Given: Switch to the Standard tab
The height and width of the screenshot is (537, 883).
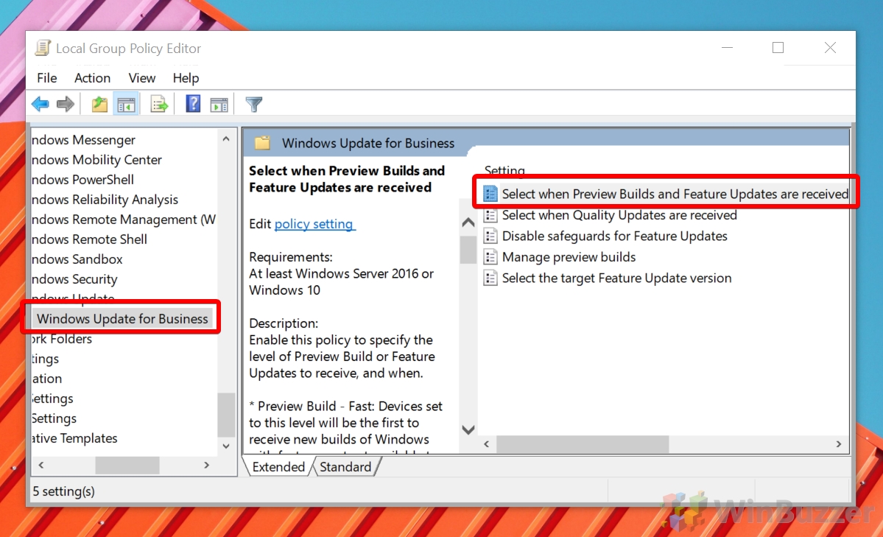Looking at the screenshot, I should (345, 466).
